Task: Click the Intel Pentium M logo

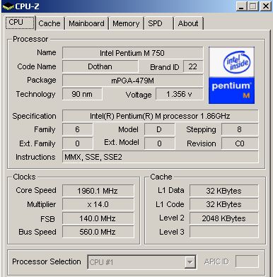Action: 231,75
